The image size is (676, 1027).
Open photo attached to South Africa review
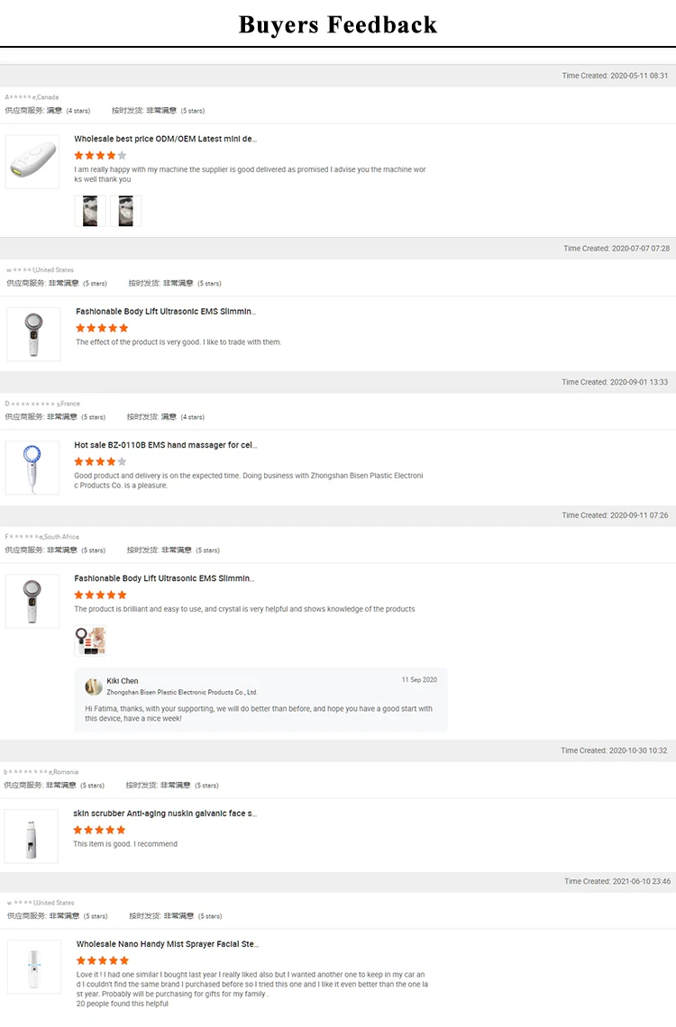tap(90, 641)
